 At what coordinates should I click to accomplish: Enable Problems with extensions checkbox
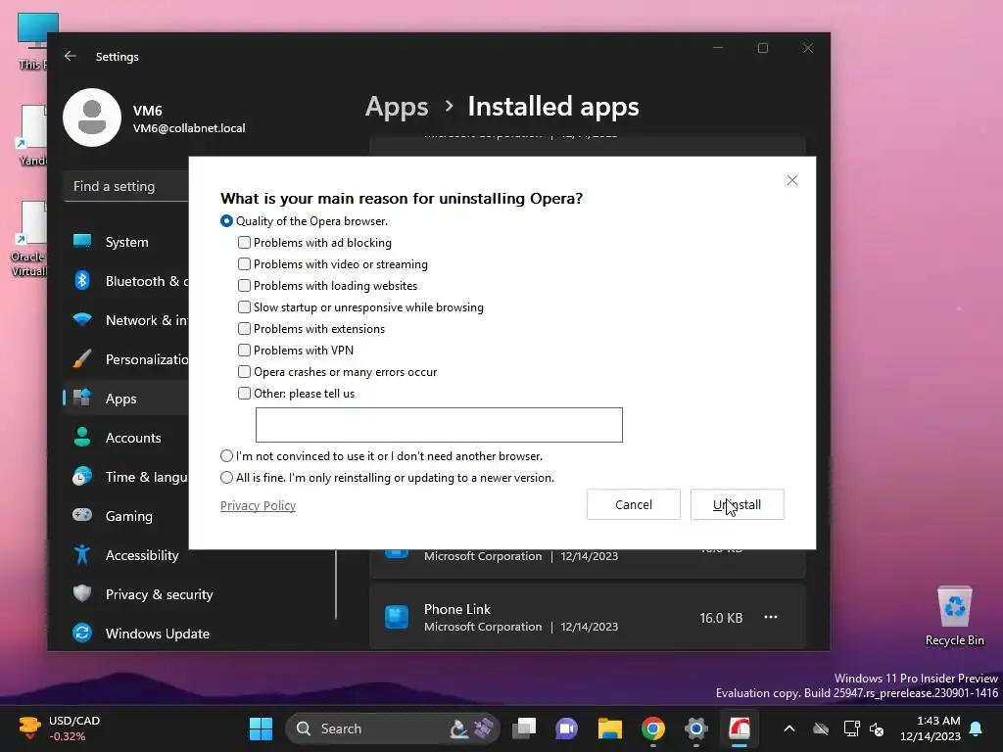tap(244, 329)
